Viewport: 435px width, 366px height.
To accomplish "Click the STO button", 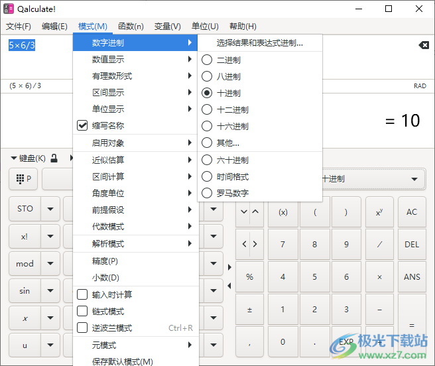I will pyautogui.click(x=25, y=209).
